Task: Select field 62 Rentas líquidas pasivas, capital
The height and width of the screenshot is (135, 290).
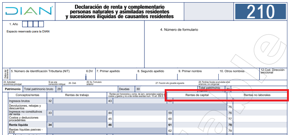Action: pyautogui.click(x=200, y=131)
